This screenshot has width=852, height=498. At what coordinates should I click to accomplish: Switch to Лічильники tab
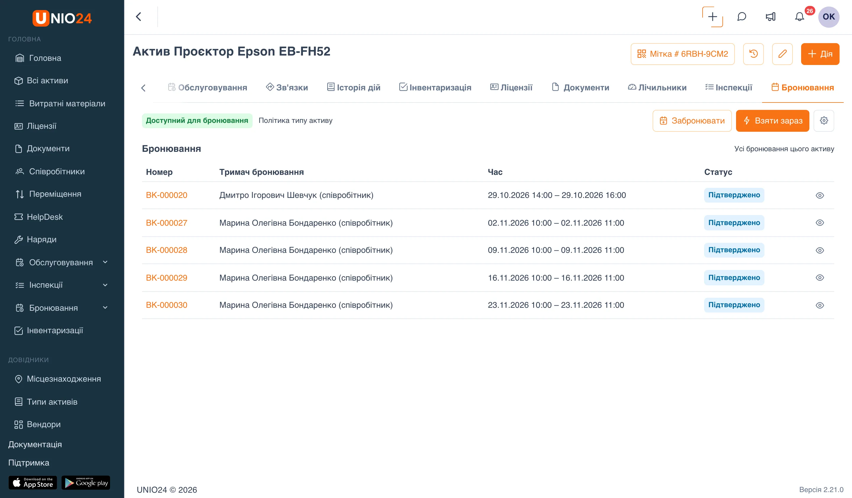[x=657, y=87]
